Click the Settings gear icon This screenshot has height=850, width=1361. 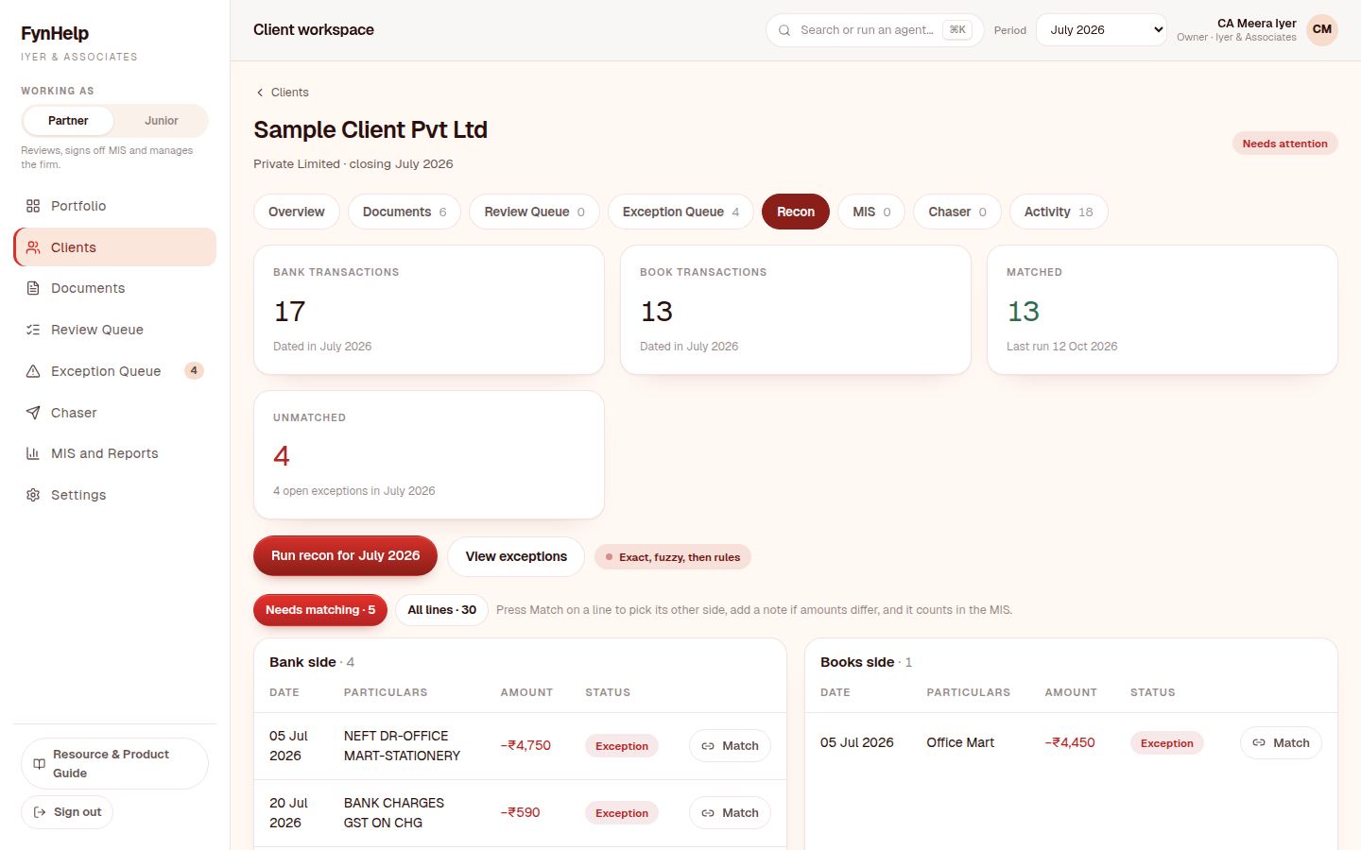tap(33, 495)
